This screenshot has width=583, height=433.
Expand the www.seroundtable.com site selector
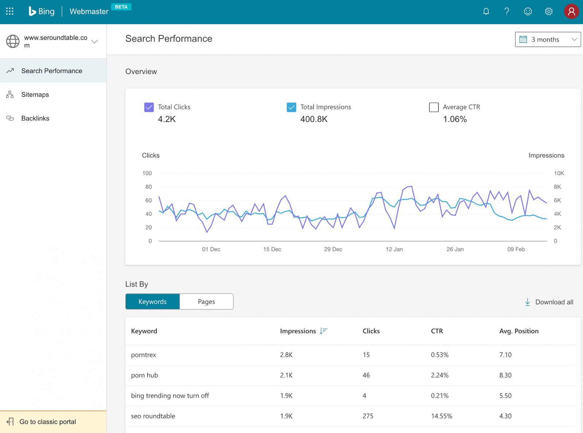pyautogui.click(x=94, y=41)
